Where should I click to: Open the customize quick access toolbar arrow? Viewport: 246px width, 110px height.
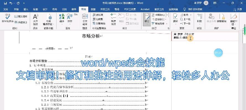24,3
